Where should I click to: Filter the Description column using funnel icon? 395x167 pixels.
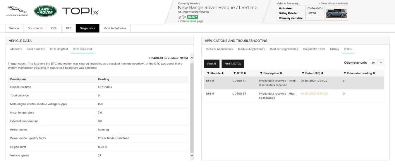tap(261, 73)
